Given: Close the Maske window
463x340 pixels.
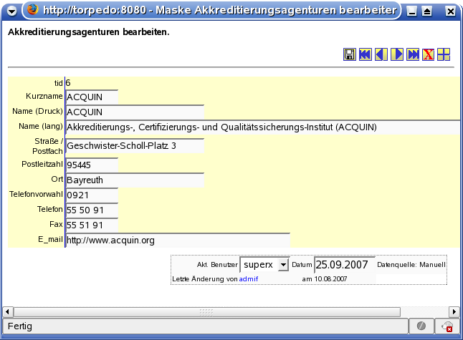Looking at the screenshot, I should point(451,11).
